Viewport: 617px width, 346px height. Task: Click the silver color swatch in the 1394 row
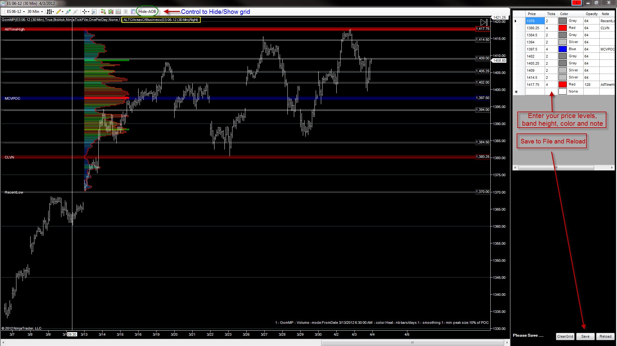click(563, 42)
